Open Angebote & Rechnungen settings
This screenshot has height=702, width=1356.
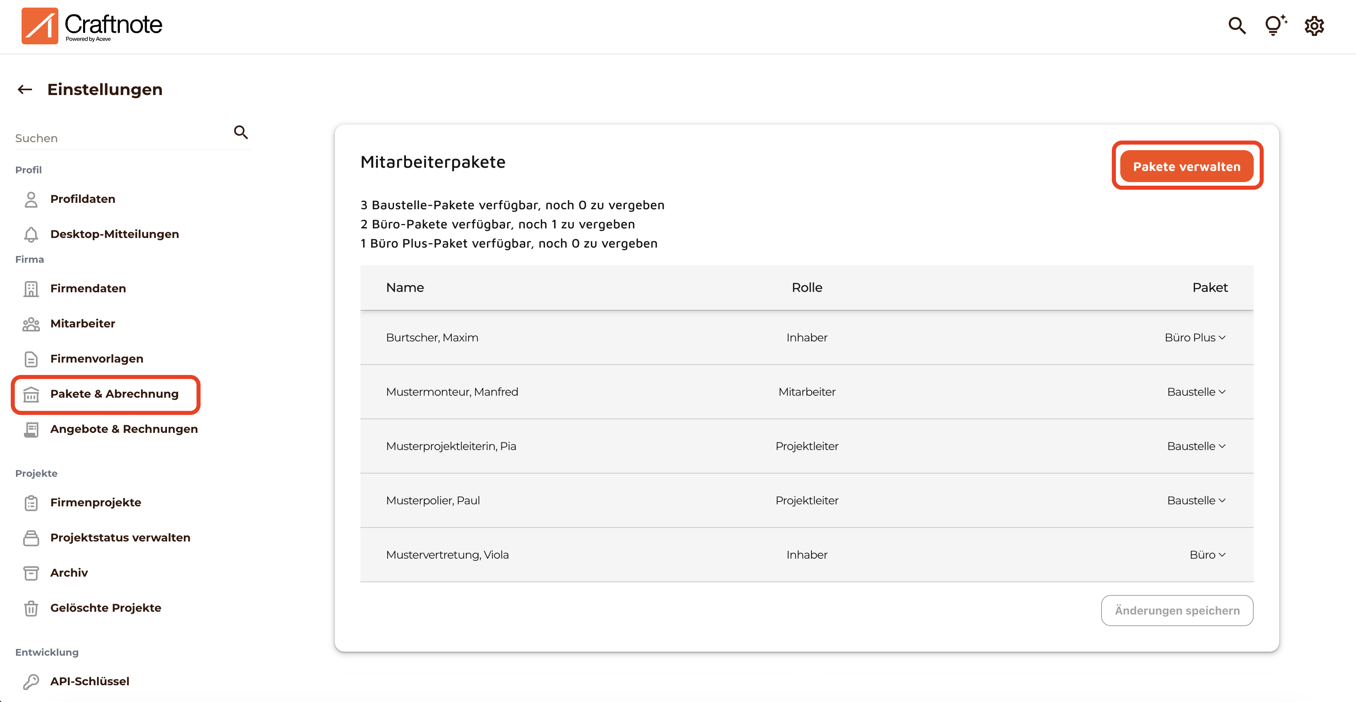click(124, 429)
